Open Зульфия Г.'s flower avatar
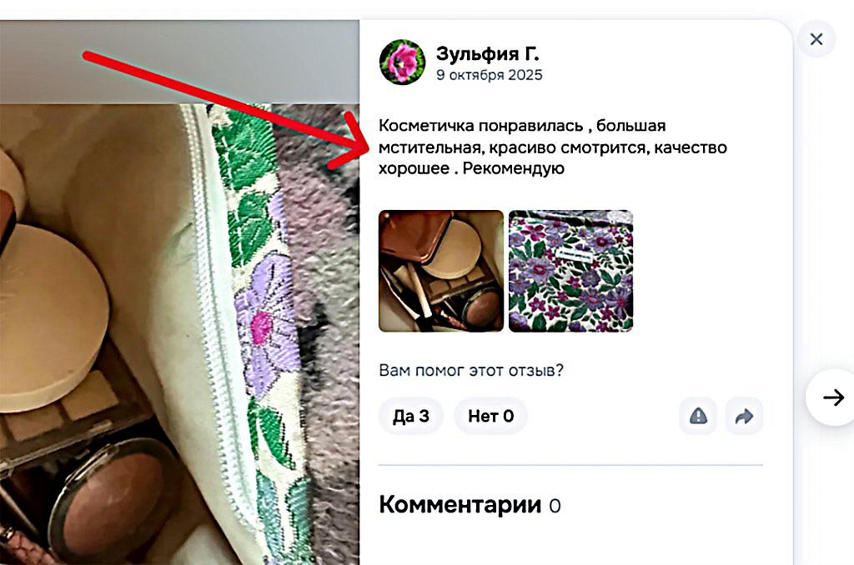 click(x=403, y=62)
